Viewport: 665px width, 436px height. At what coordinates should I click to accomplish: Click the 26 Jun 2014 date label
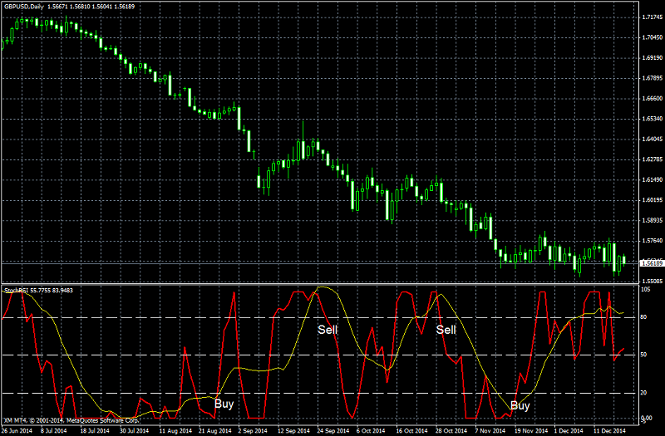tap(17, 431)
